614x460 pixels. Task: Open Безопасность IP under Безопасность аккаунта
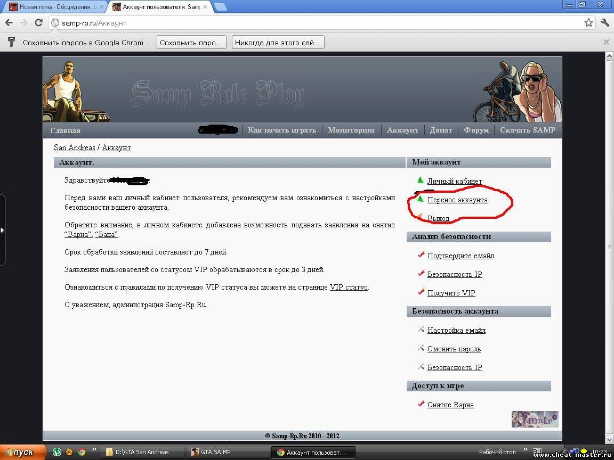click(x=455, y=367)
